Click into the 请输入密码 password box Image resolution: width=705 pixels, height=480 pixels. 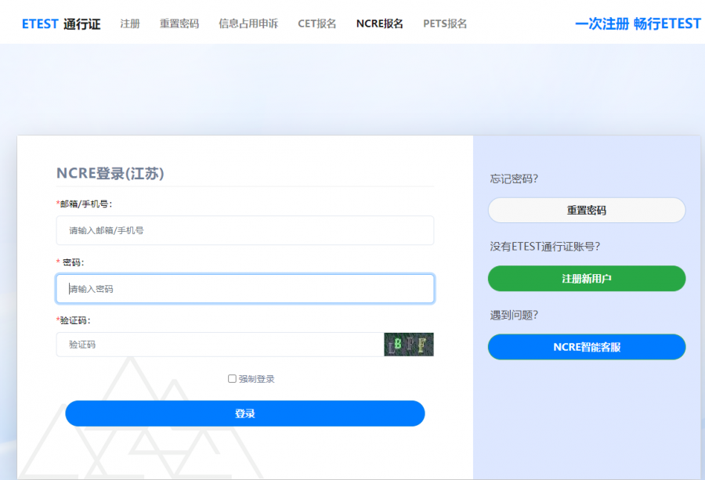[x=244, y=289]
